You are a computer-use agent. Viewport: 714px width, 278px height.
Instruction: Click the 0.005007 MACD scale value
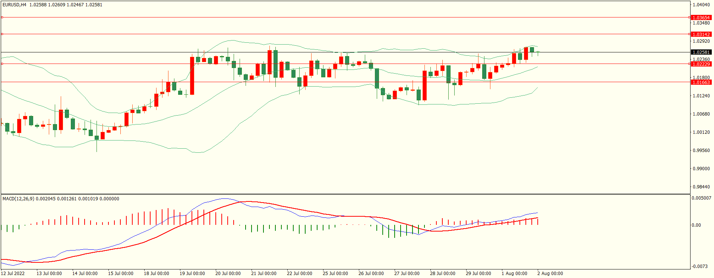click(x=701, y=198)
